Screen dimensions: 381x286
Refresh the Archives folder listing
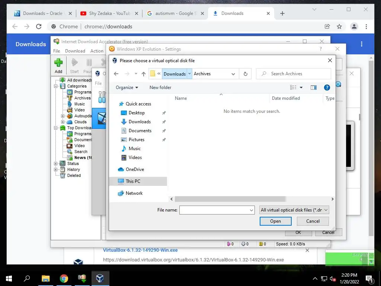[246, 74]
